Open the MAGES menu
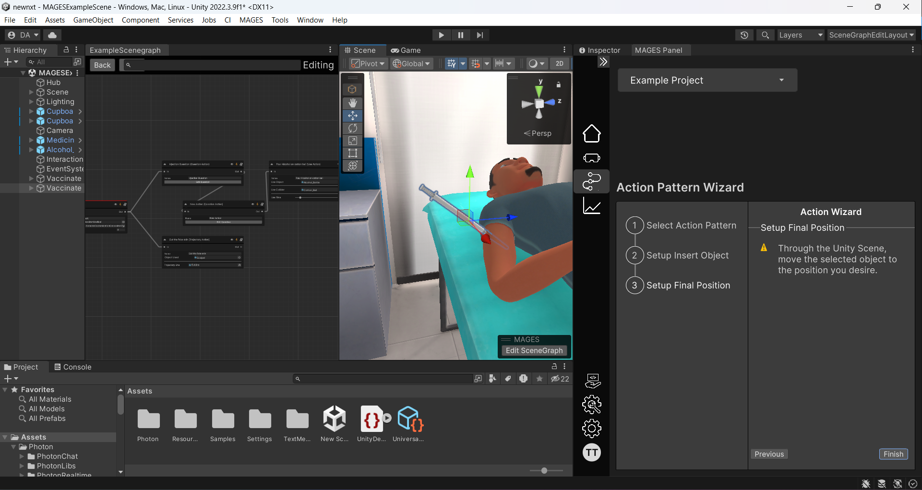922x490 pixels. coord(251,20)
